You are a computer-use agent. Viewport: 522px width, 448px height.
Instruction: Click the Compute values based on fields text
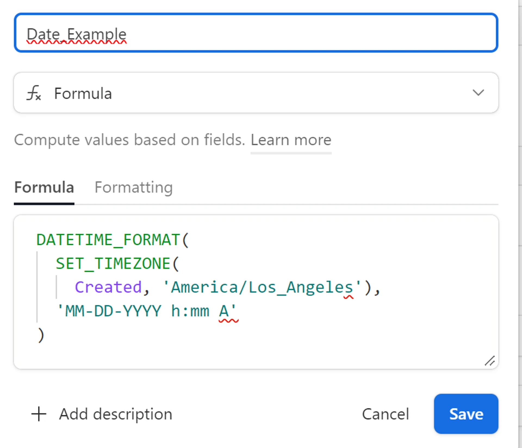130,140
